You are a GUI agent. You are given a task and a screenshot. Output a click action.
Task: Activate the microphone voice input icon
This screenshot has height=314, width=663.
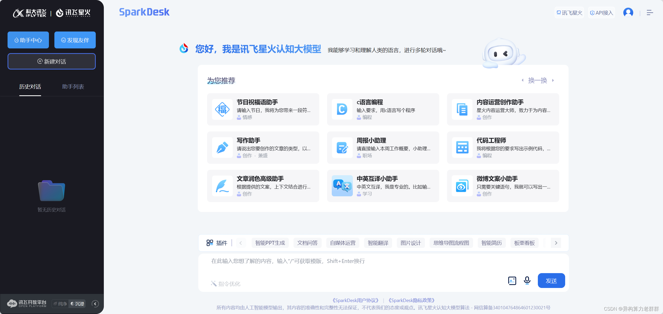tap(527, 280)
